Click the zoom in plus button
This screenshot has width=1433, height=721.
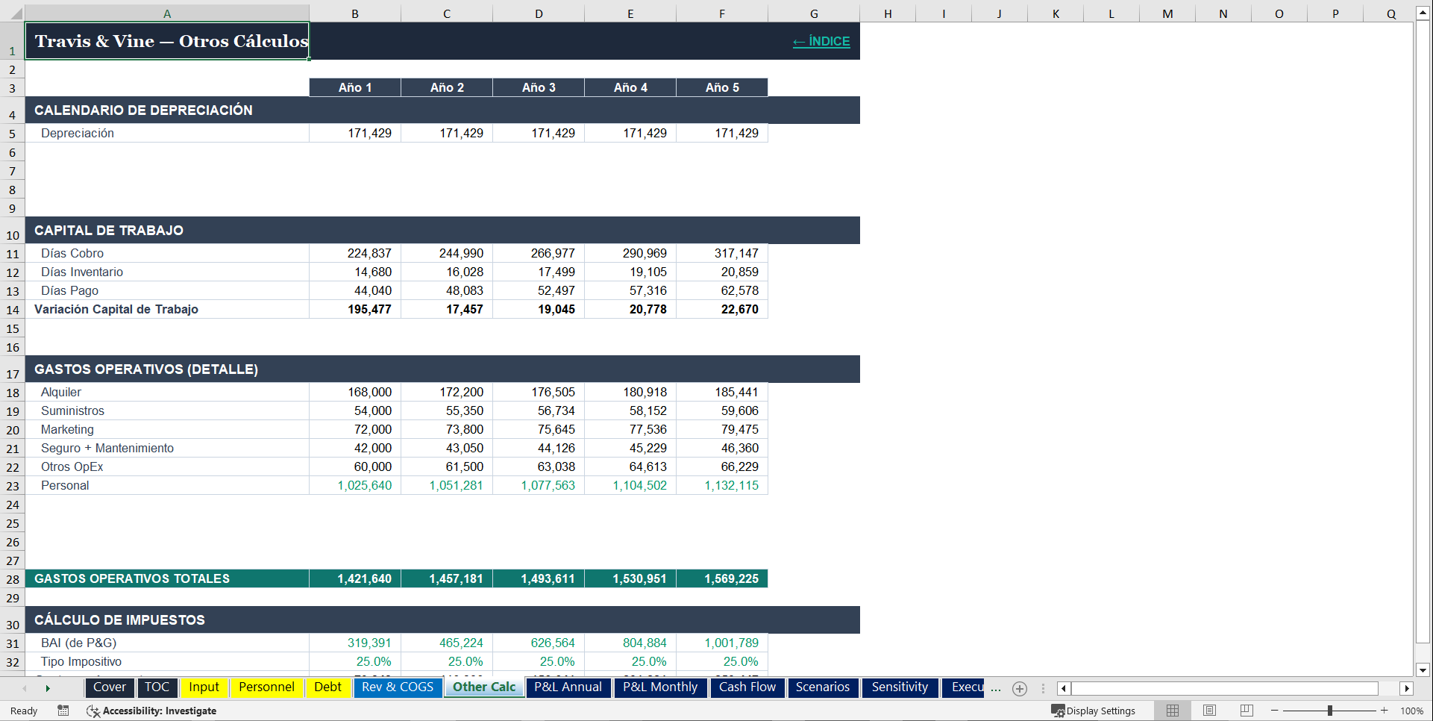tap(1385, 711)
